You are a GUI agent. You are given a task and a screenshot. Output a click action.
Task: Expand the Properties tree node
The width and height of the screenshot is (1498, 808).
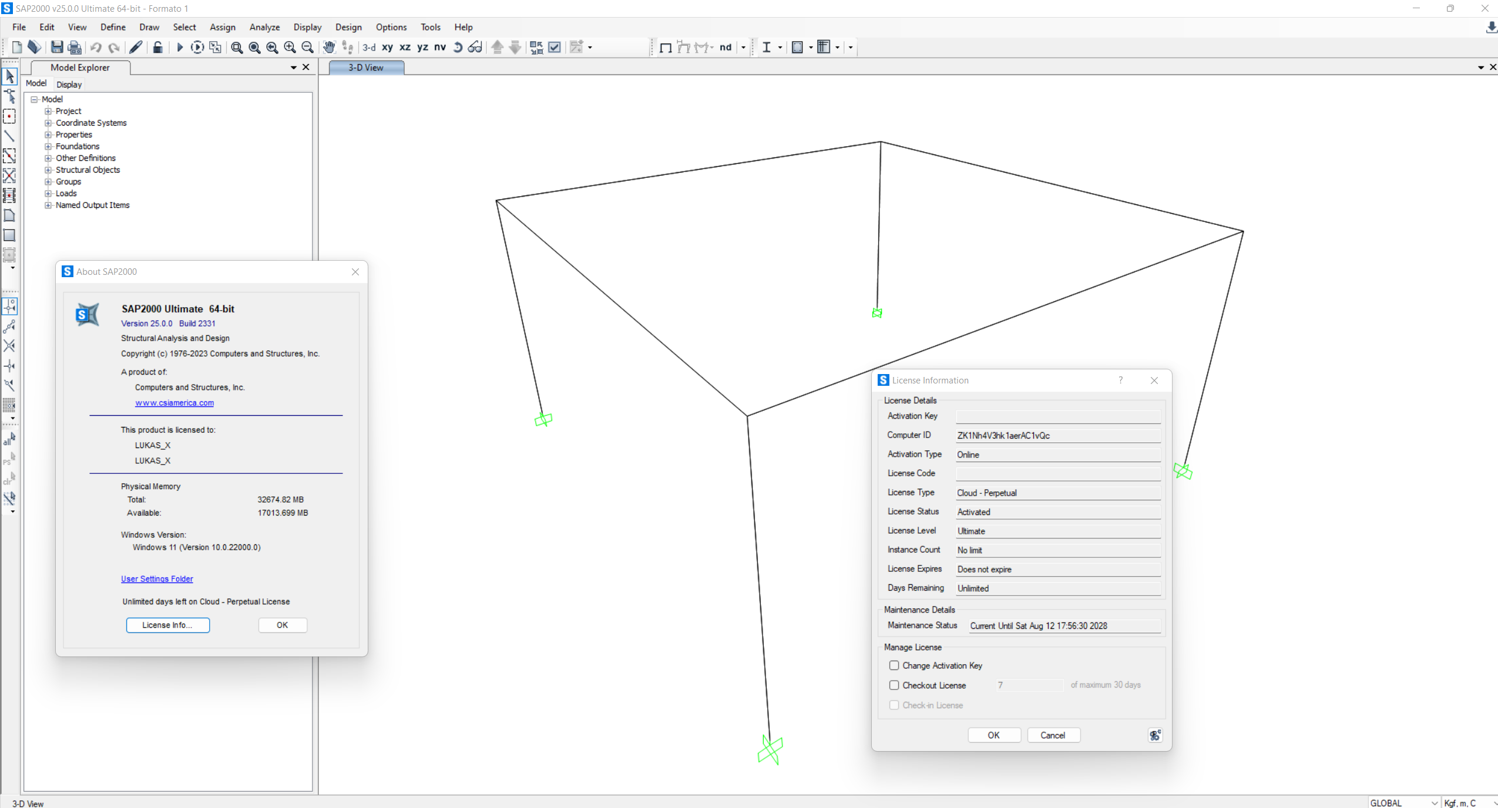coord(48,134)
